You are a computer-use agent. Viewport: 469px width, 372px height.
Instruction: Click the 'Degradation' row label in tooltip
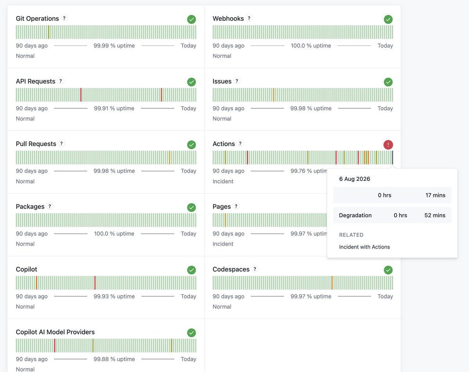[x=355, y=215]
